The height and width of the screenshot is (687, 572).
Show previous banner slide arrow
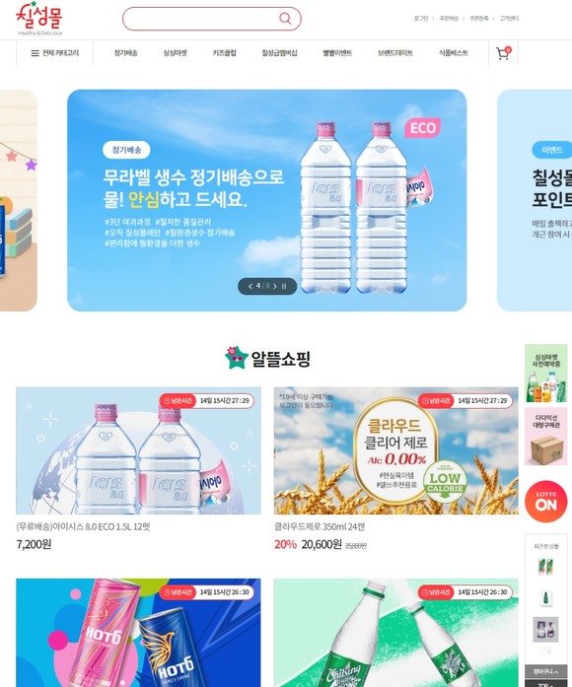(250, 286)
